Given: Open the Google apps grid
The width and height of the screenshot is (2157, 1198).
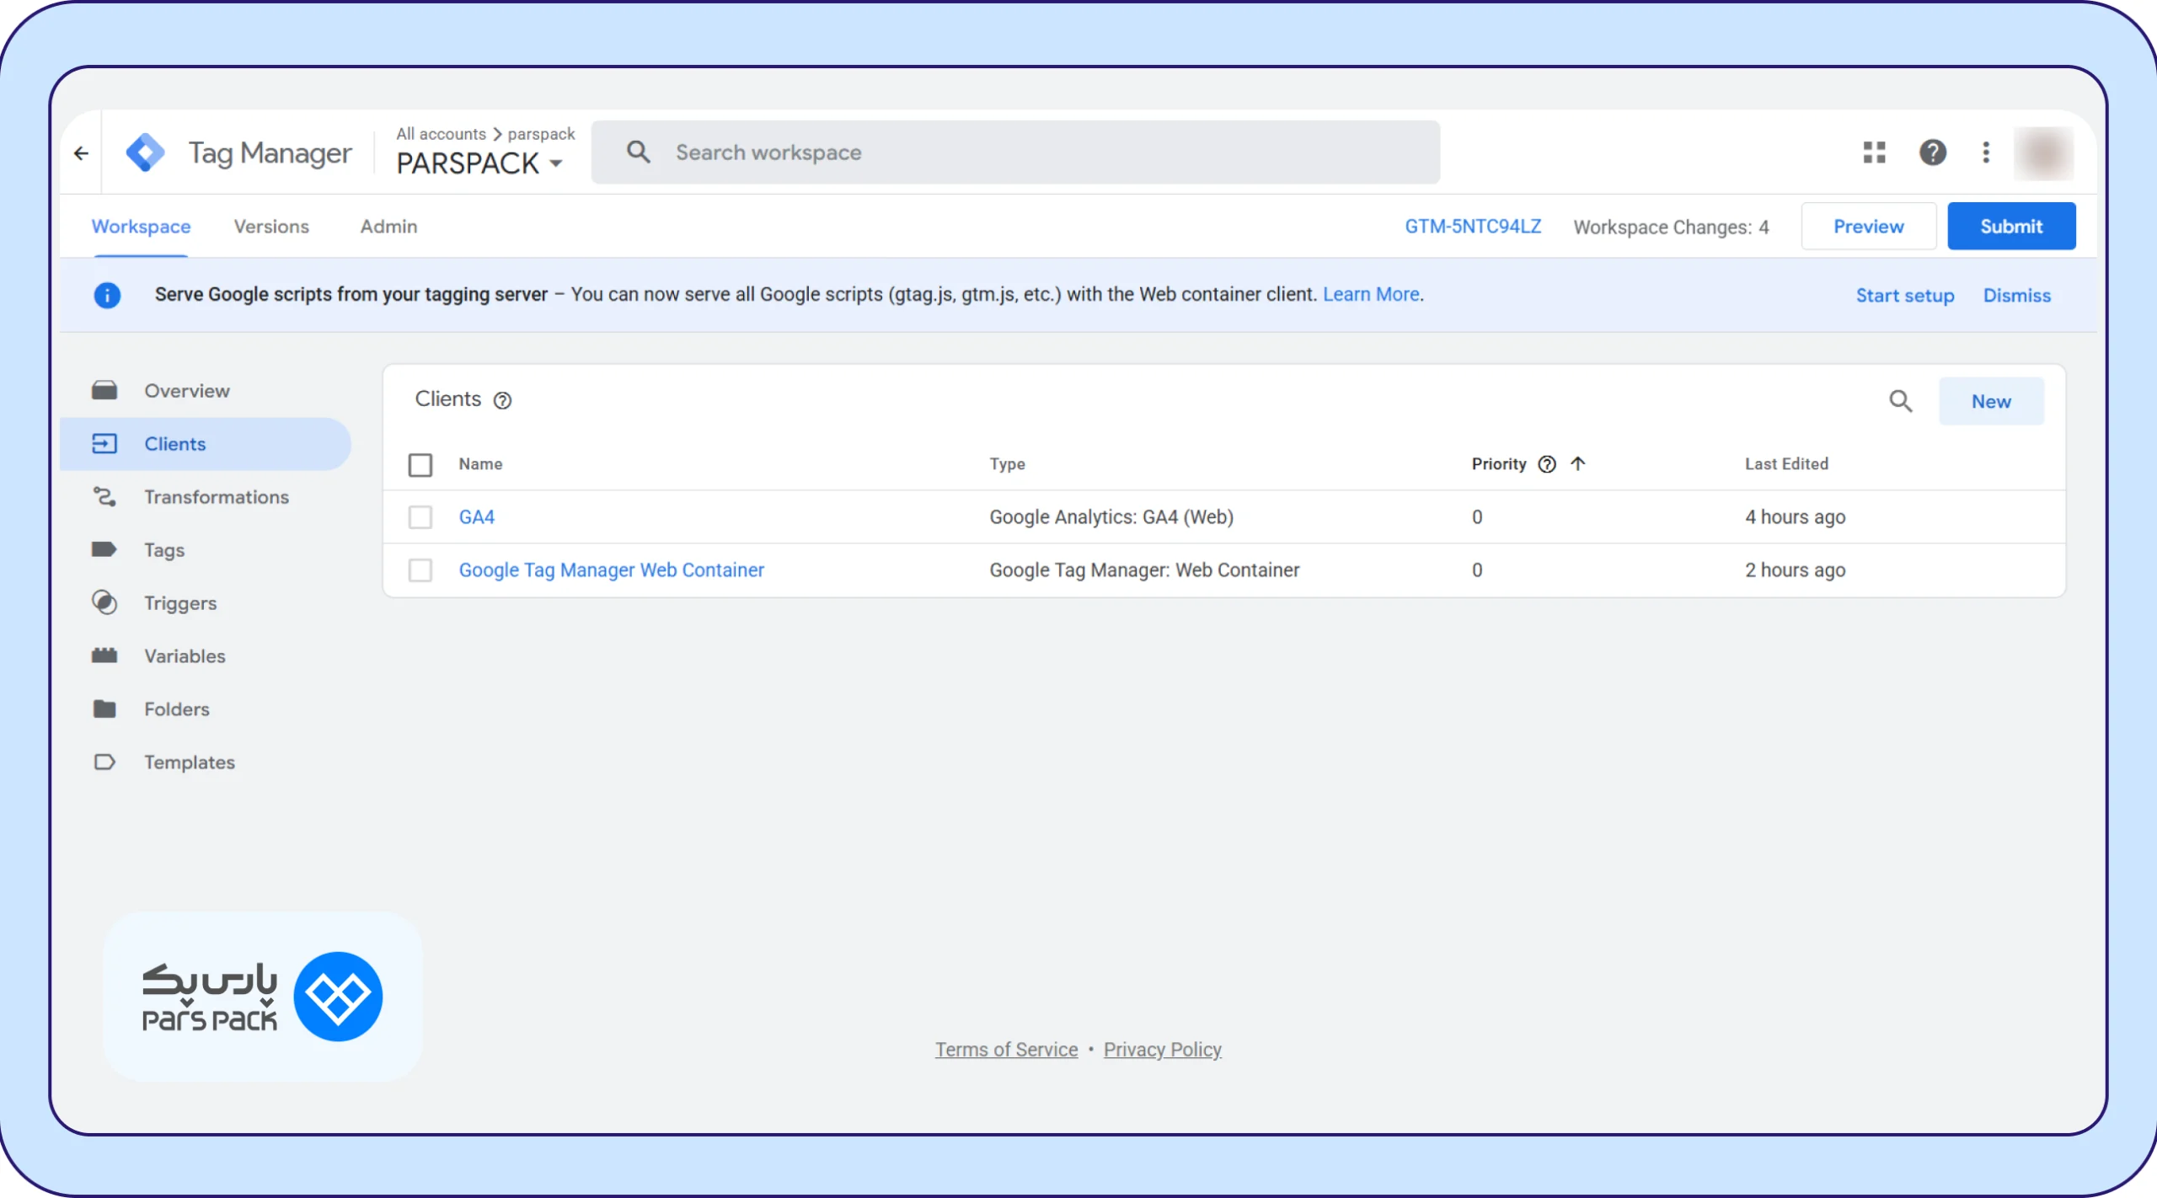Looking at the screenshot, I should 1874,152.
